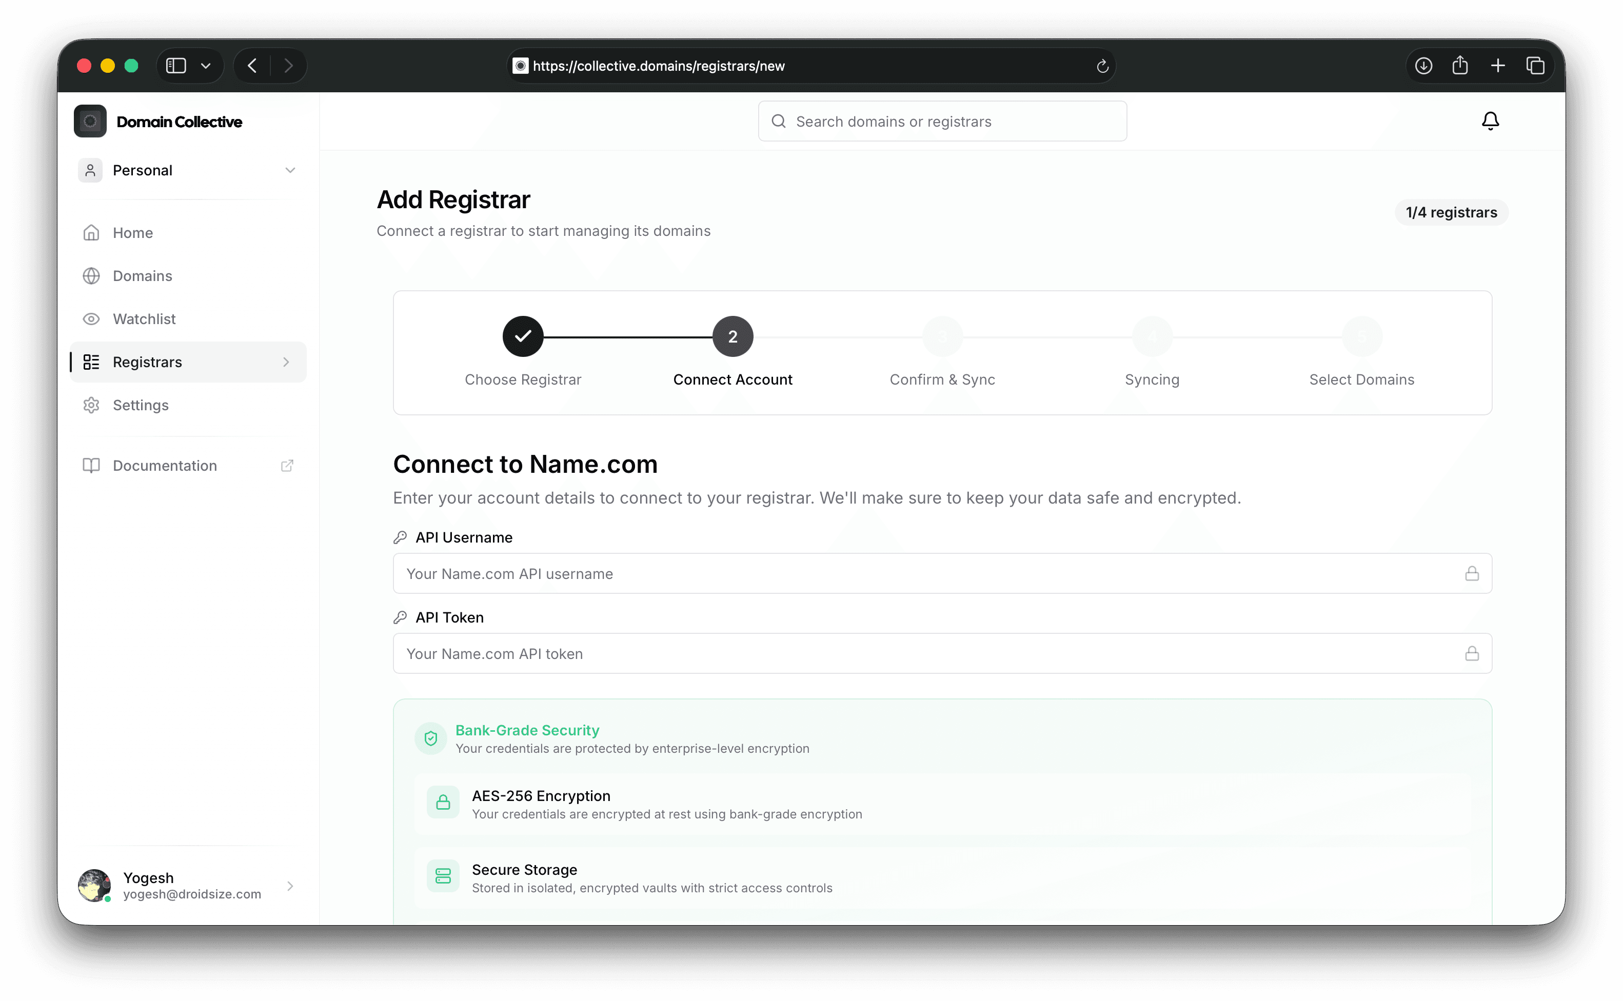Select the Connect Account step circle
Screen dimensions: 1623x1001
click(x=733, y=336)
